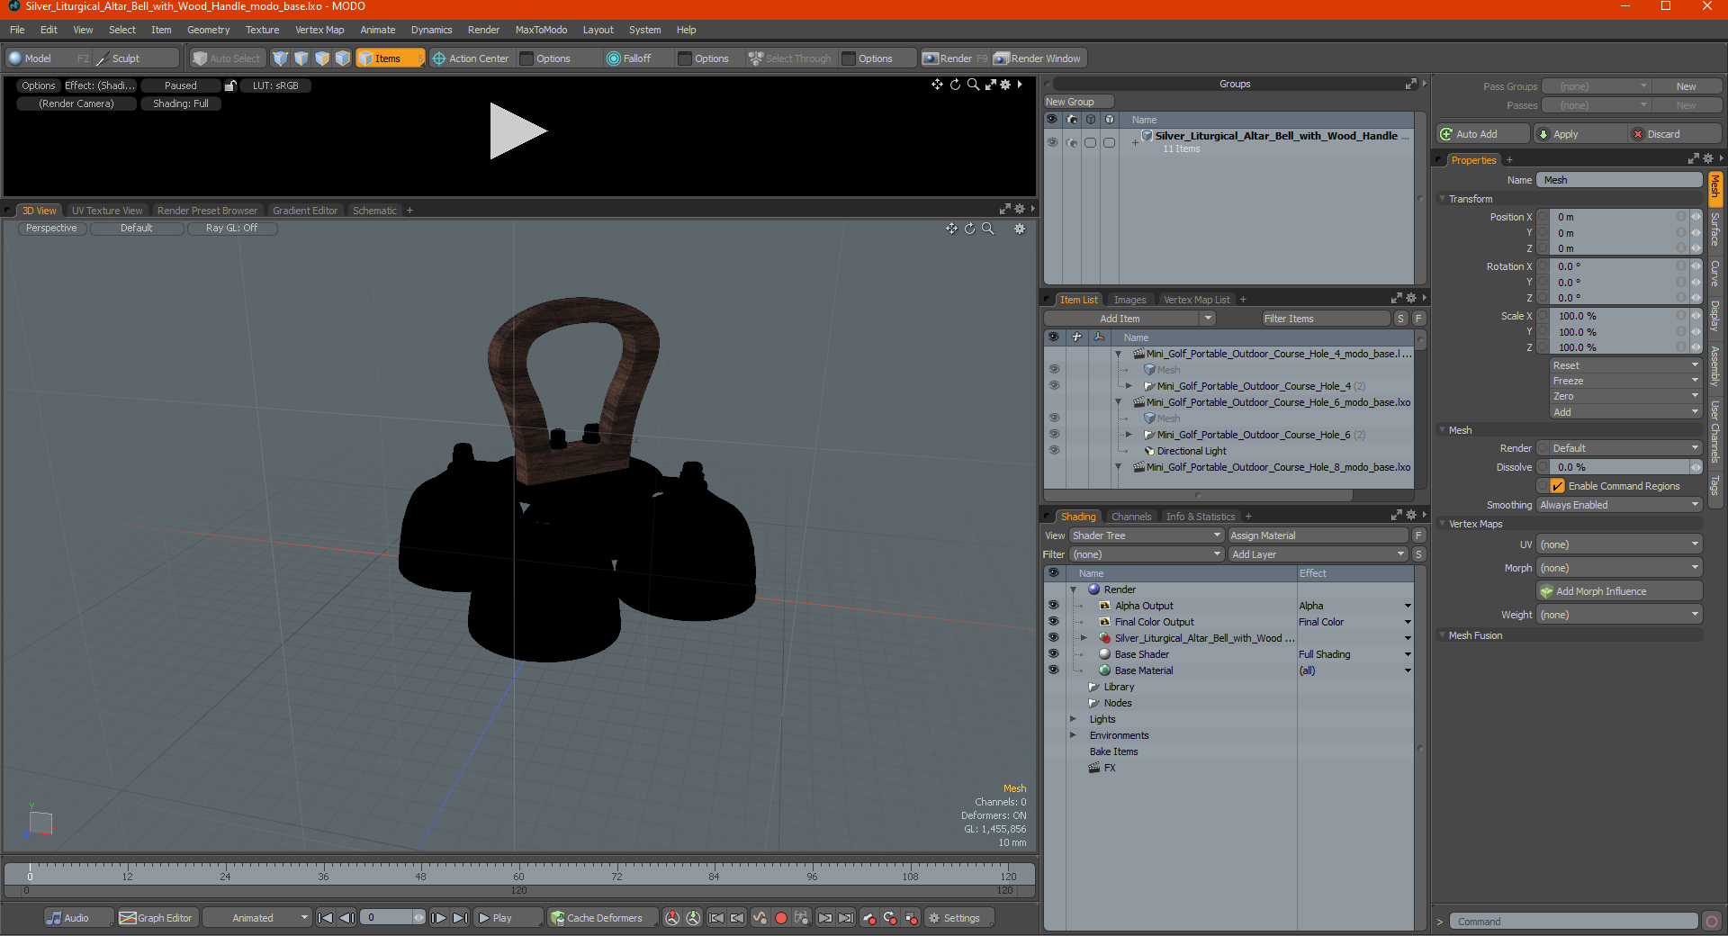Click Add Morph Influence button
The width and height of the screenshot is (1728, 936).
pos(1619,591)
